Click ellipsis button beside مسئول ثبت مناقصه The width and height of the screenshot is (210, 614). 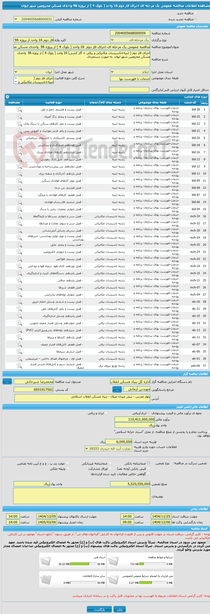pyautogui.click(x=7, y=381)
